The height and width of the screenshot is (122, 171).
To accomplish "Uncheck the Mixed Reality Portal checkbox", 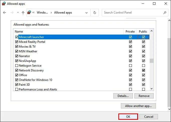I will [17, 42].
